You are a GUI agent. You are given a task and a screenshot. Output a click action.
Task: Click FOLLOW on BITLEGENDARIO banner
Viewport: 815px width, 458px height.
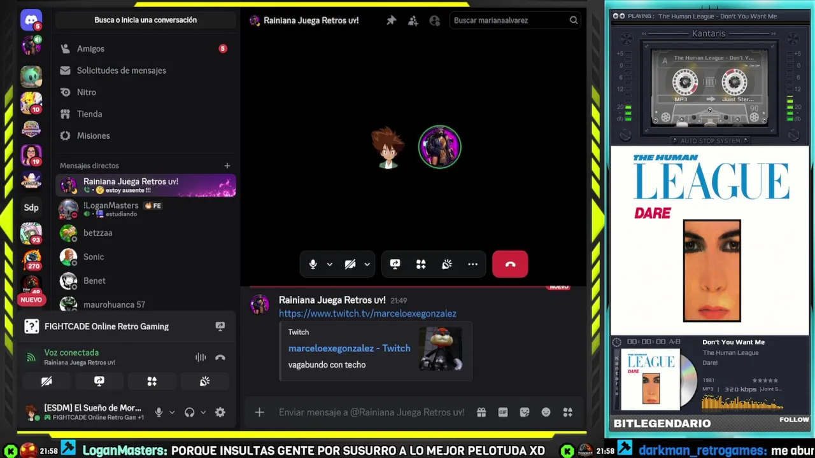pos(794,420)
